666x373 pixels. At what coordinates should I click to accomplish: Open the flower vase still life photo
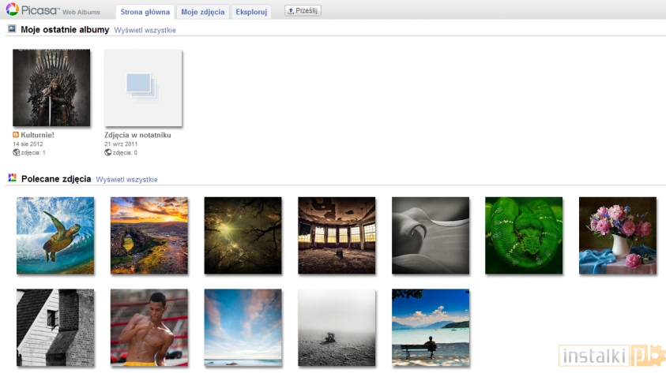pyautogui.click(x=618, y=235)
